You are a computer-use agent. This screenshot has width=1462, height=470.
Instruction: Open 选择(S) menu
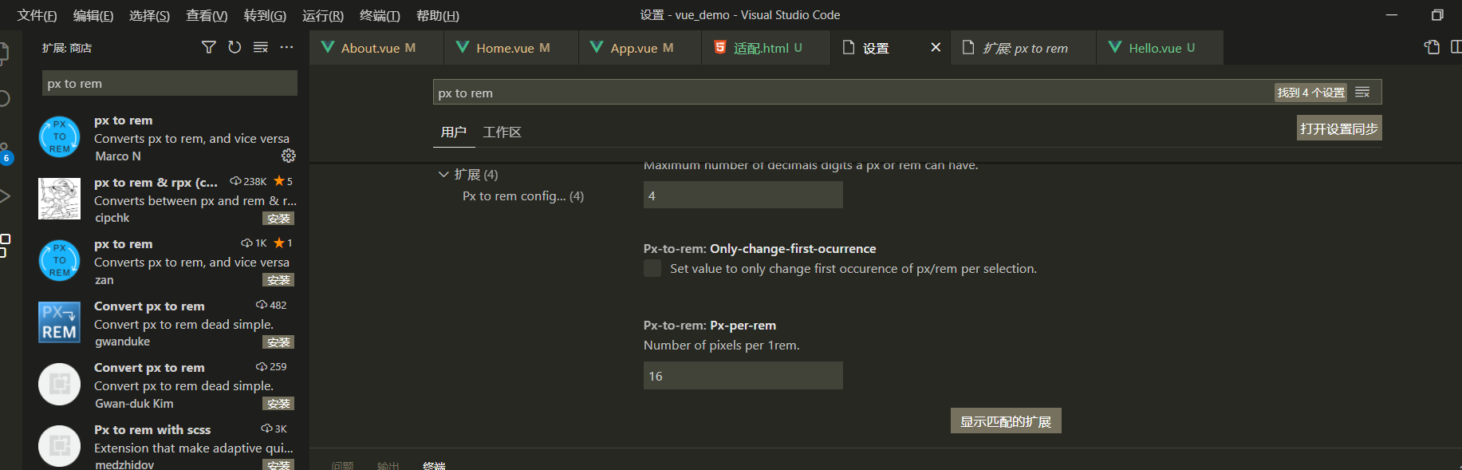click(x=149, y=15)
